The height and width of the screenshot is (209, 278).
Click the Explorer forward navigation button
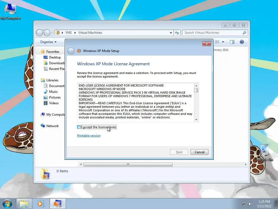click(47, 33)
